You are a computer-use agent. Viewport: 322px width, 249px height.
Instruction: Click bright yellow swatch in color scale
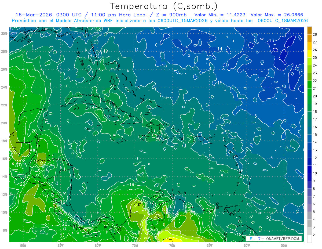pyautogui.click(x=309, y=53)
